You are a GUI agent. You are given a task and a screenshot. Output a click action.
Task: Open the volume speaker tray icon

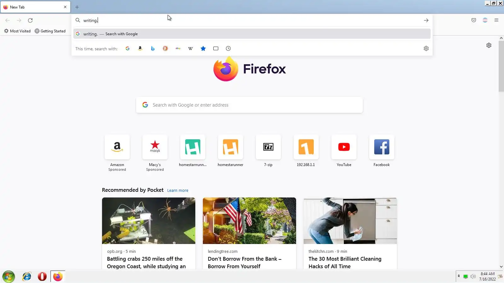coord(473,276)
